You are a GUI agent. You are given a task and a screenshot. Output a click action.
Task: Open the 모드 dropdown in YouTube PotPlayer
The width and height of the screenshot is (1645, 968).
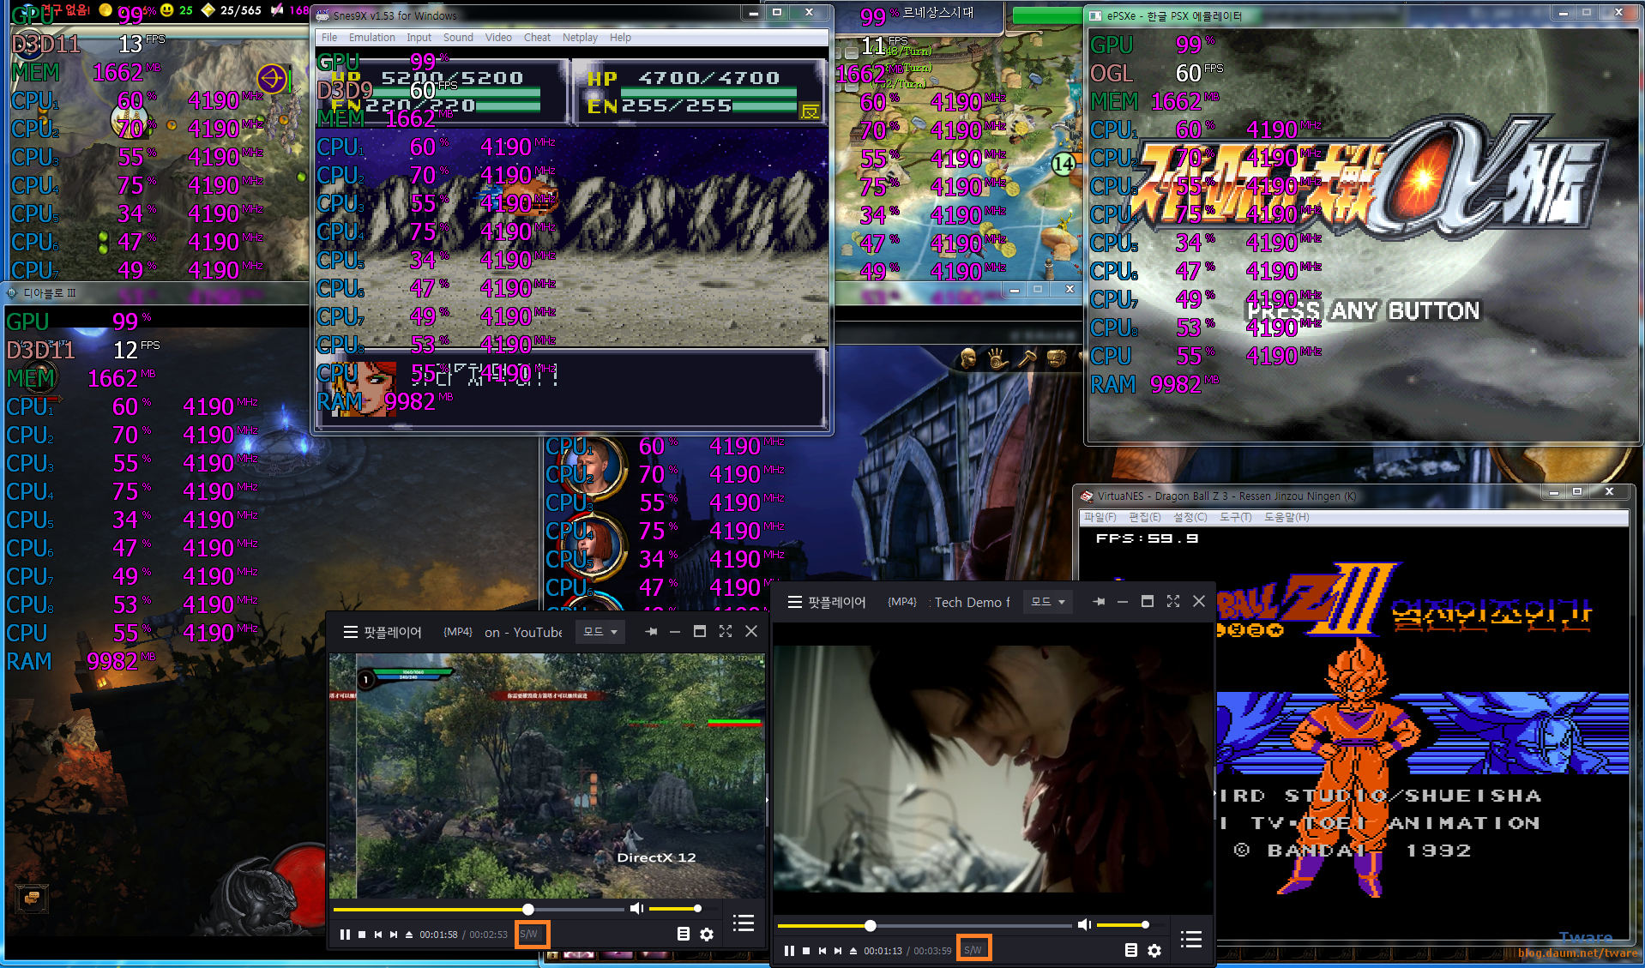[600, 632]
